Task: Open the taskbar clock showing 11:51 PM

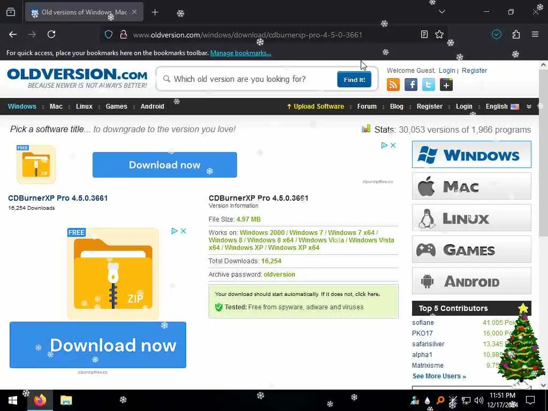Action: click(503, 400)
